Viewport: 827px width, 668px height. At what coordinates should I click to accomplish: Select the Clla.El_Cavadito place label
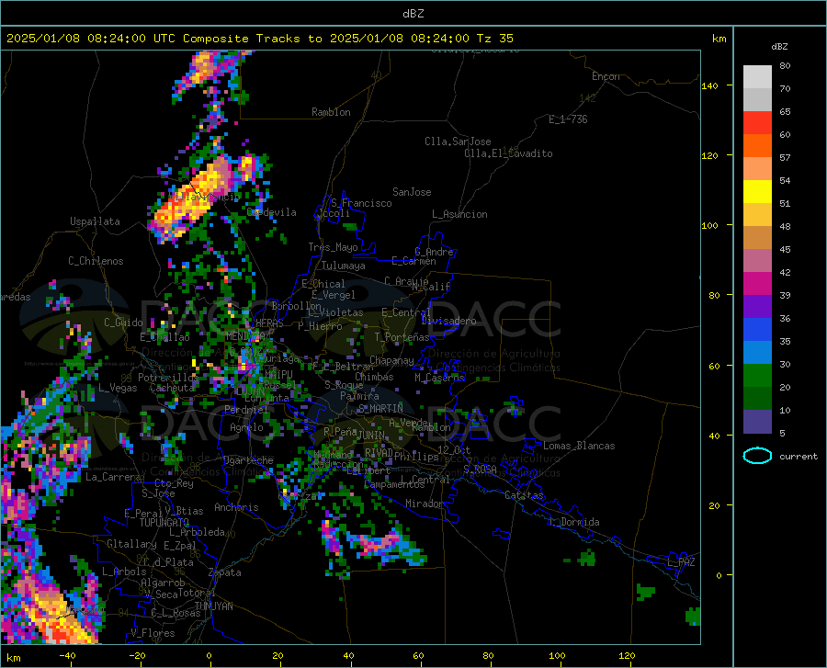pos(508,153)
